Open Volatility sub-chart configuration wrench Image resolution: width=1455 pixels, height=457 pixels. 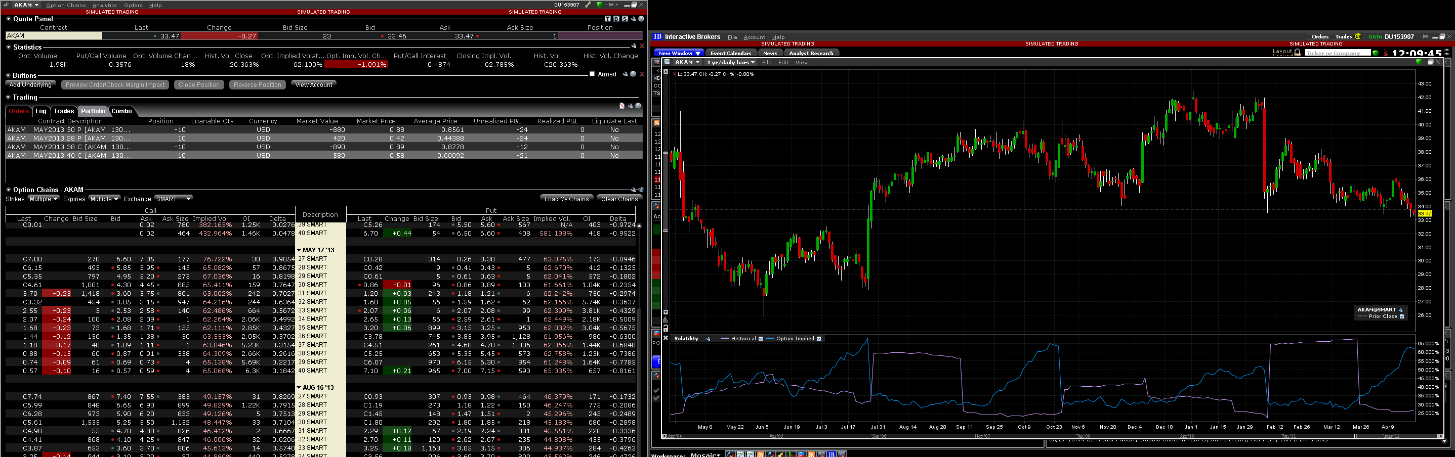[709, 339]
